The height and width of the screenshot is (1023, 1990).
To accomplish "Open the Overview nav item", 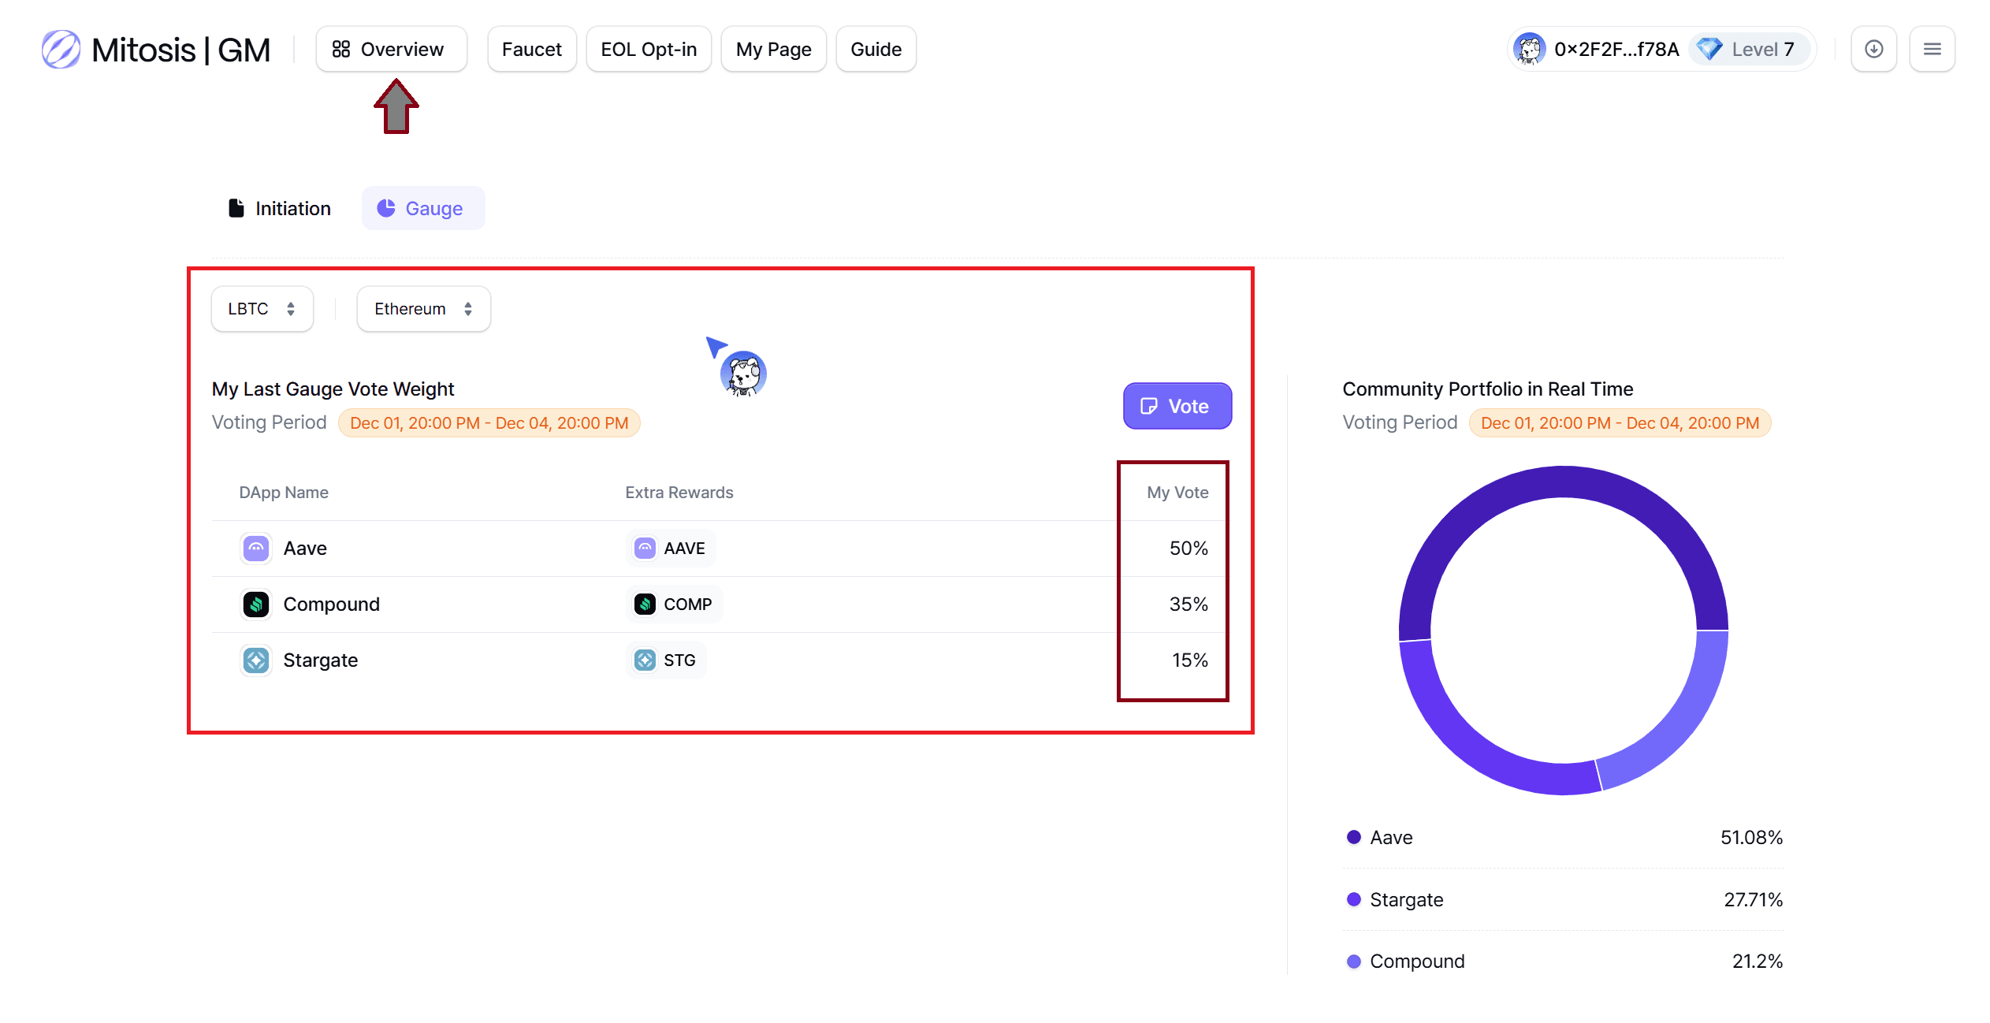I will (x=391, y=49).
